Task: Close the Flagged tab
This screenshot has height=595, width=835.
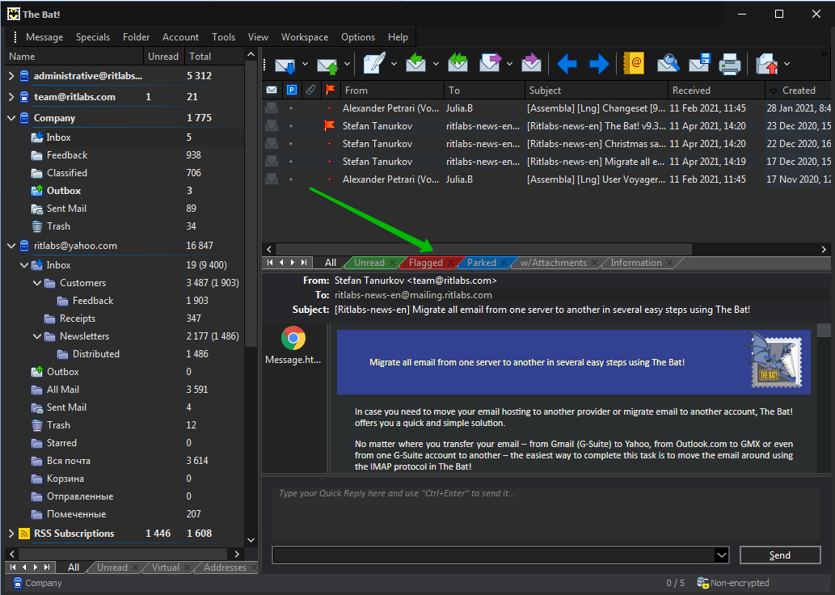Action: [x=450, y=263]
